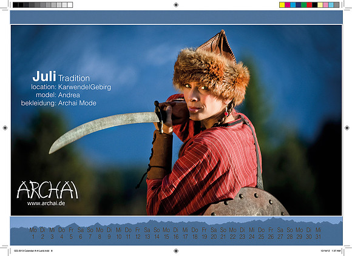Click calendar date 20
The image size is (352, 256).
tap(214, 237)
